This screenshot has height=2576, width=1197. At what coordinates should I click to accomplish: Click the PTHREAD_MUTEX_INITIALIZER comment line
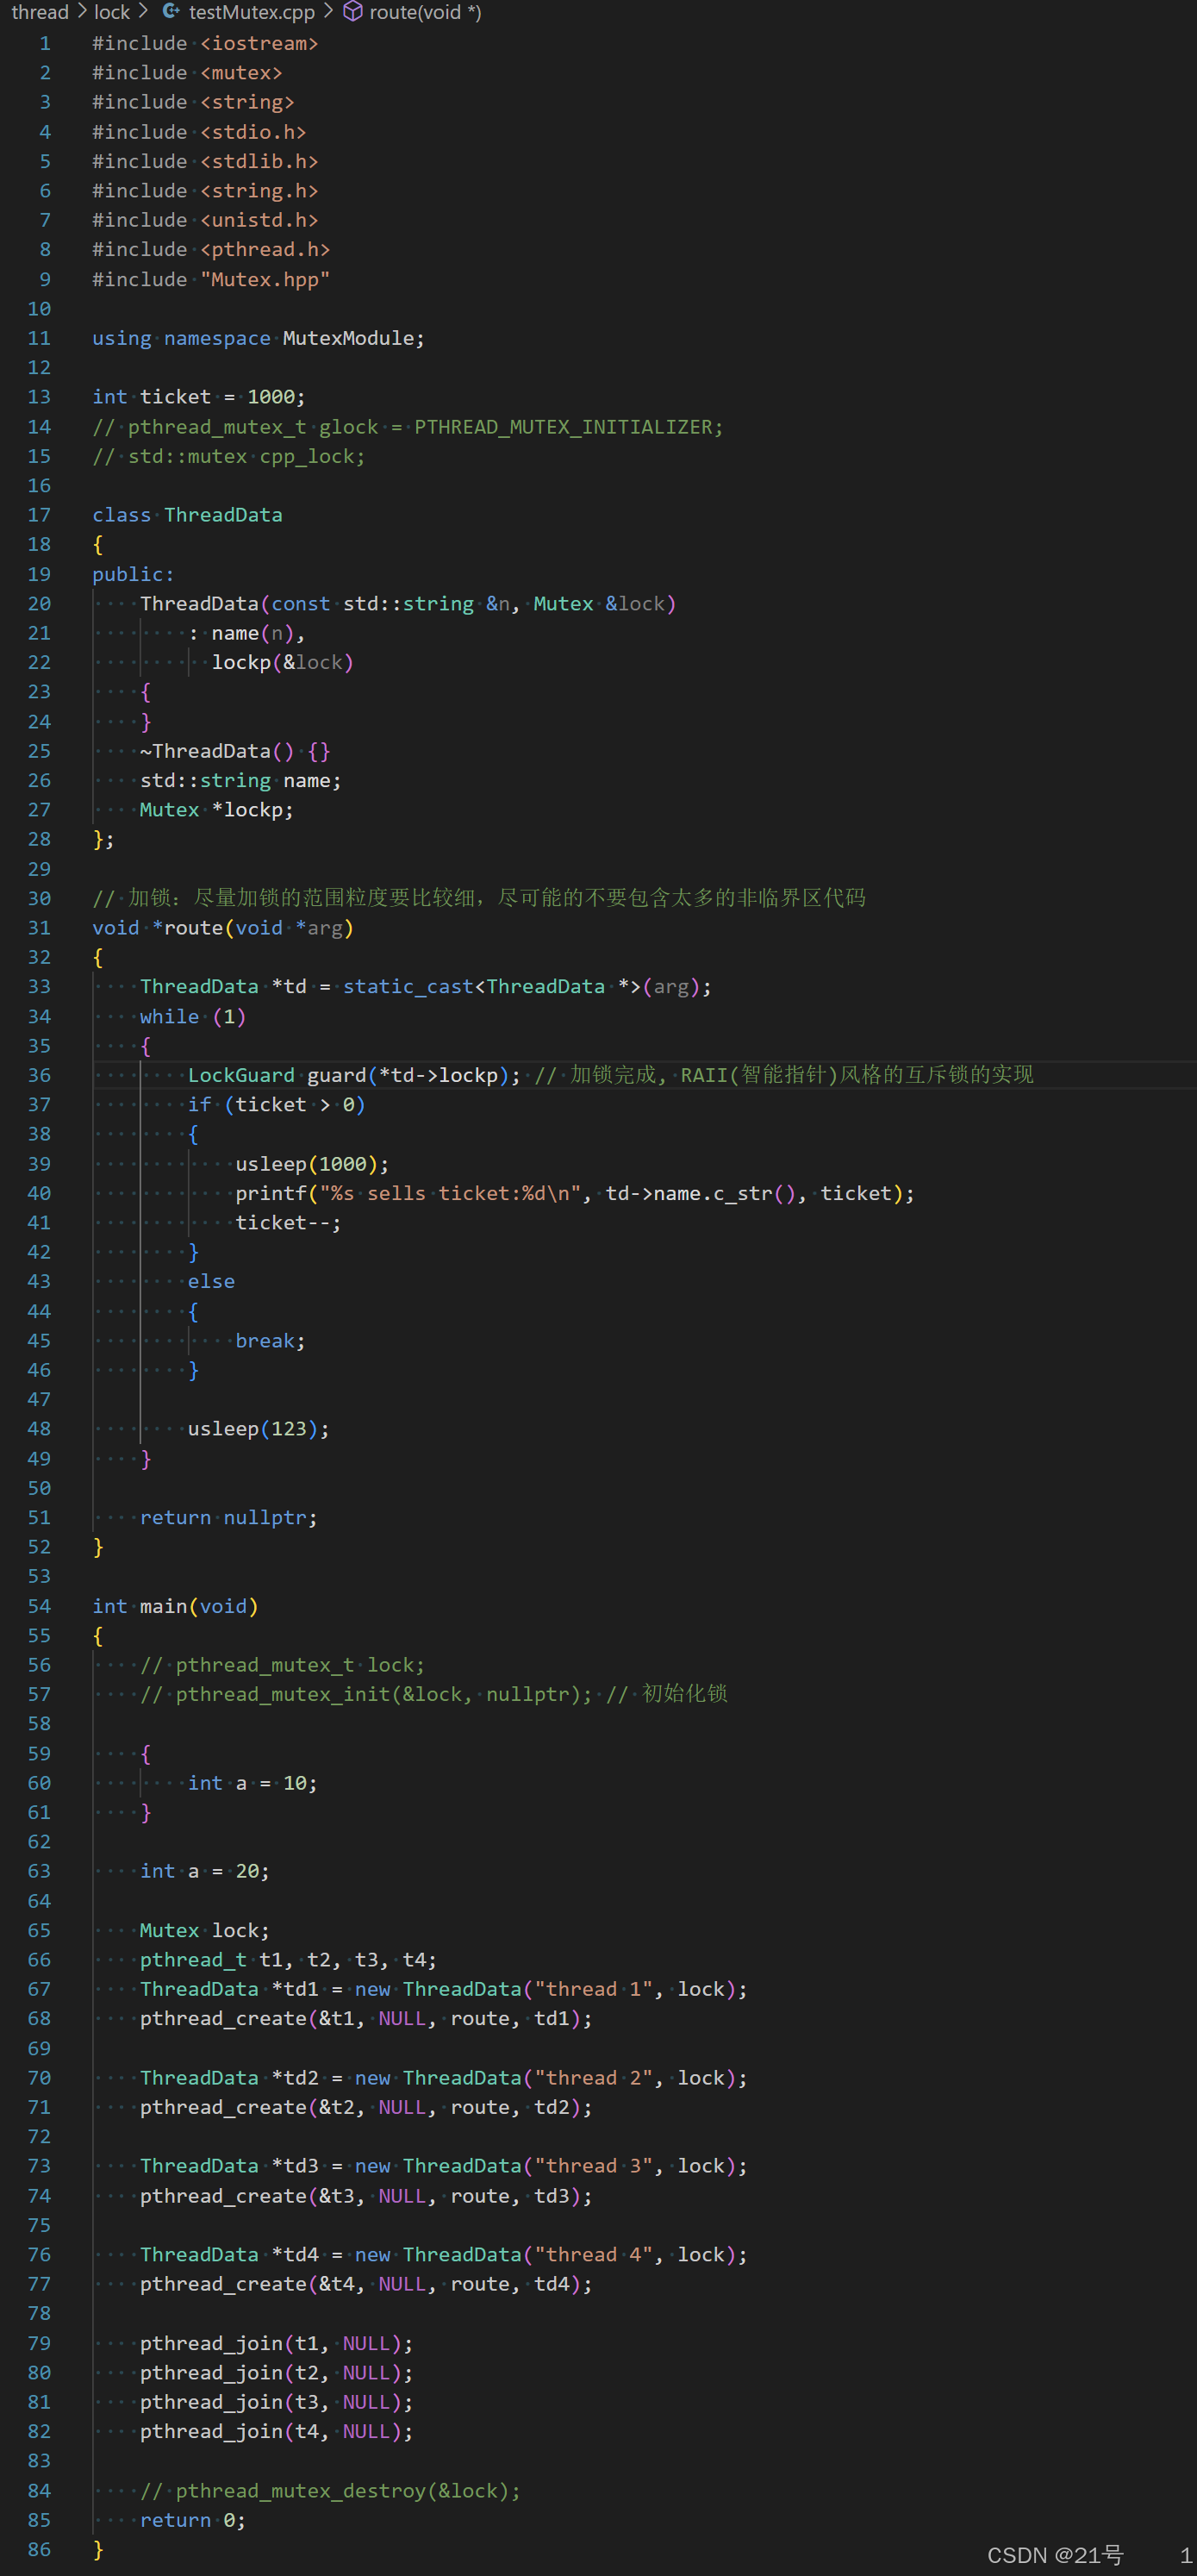(x=408, y=427)
